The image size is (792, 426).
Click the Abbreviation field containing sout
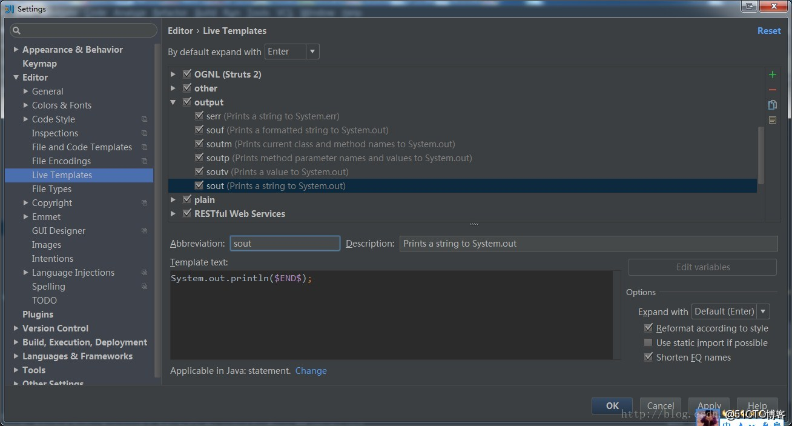(285, 244)
